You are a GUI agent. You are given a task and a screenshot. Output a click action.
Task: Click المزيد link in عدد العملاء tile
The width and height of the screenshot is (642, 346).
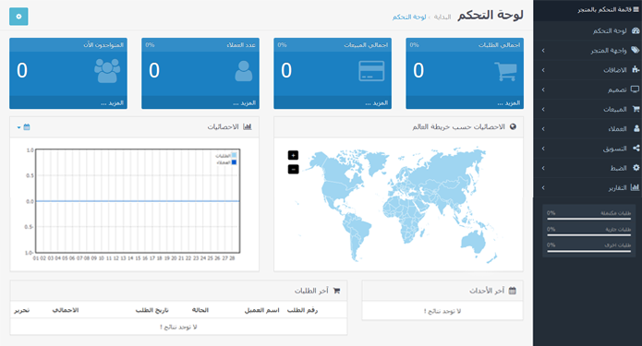pyautogui.click(x=245, y=103)
